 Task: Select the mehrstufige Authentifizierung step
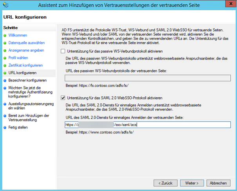[x=30, y=92]
